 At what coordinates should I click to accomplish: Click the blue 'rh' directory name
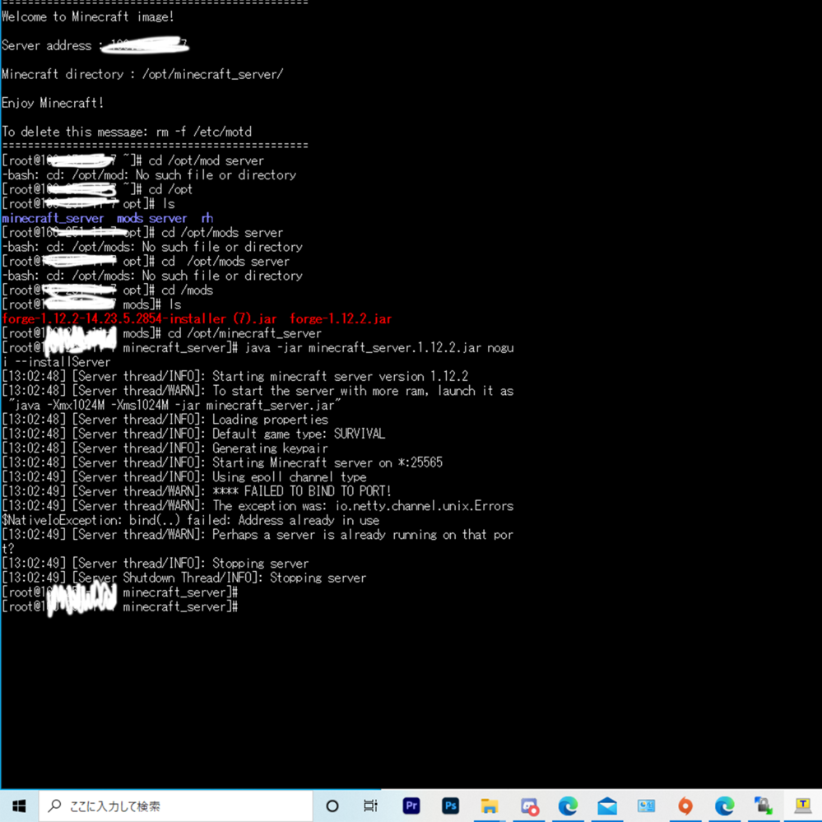207,218
